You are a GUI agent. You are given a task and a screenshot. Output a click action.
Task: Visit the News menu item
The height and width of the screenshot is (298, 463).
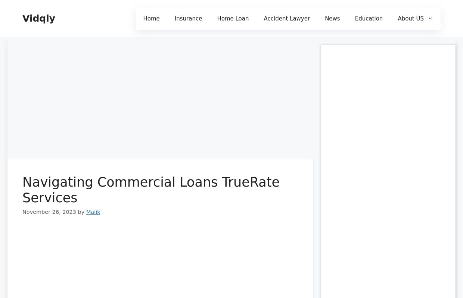pos(332,19)
